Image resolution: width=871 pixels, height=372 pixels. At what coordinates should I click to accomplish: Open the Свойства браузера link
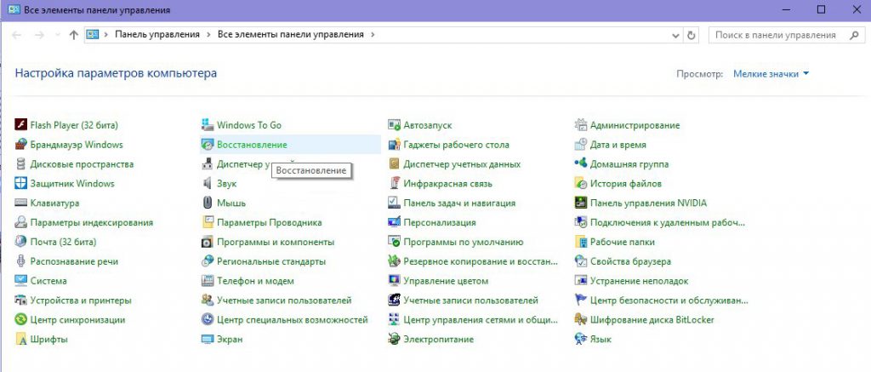point(630,261)
